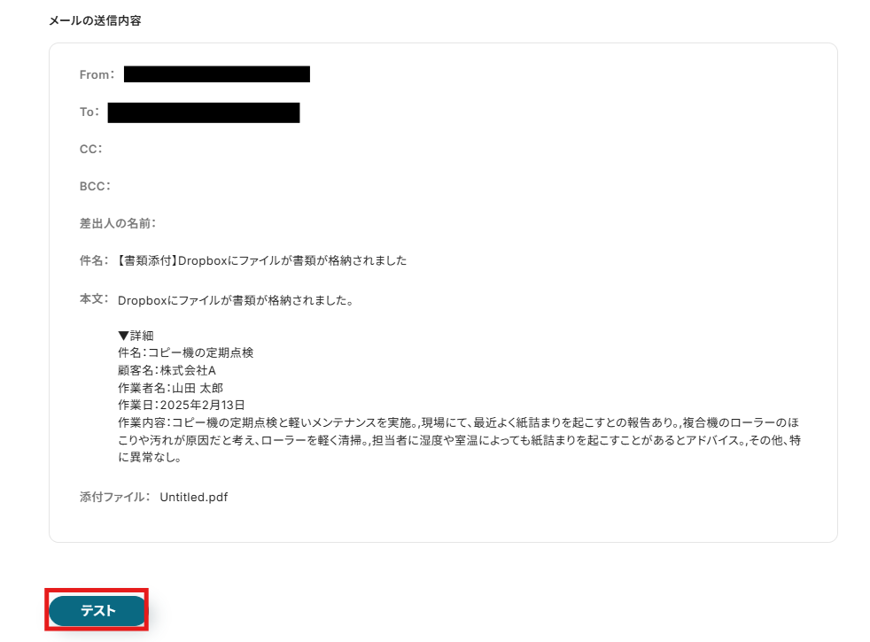This screenshot has width=870, height=642.
Task: Select the 顧客名:株式会社A line
Action: [167, 370]
